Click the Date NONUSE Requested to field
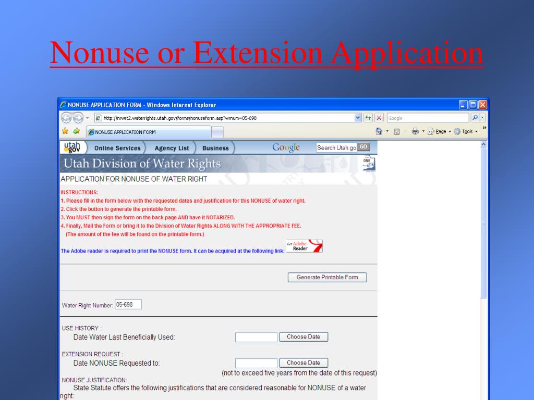Screen dimensions: 534x400 click(256, 363)
